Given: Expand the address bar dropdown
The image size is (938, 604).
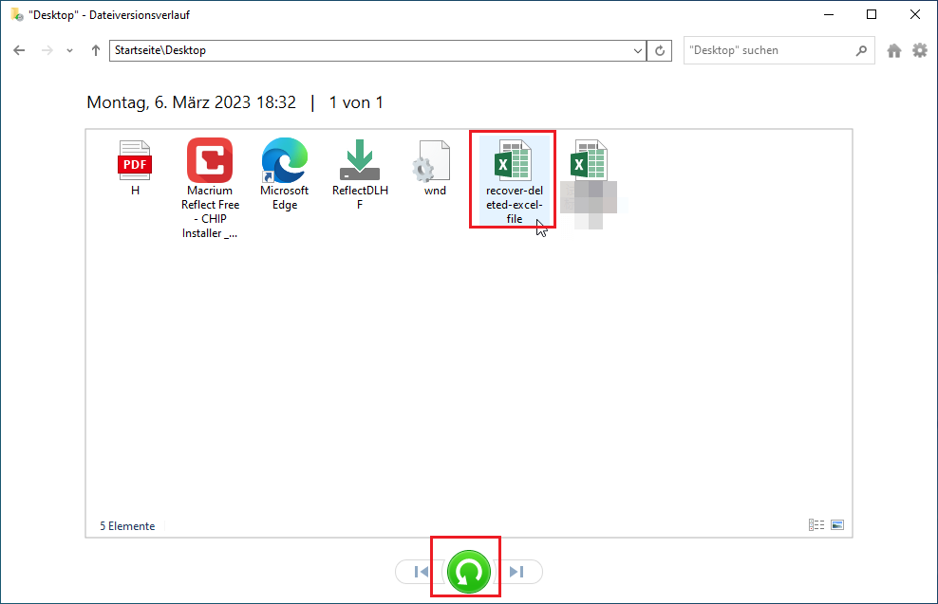Looking at the screenshot, I should [x=638, y=51].
